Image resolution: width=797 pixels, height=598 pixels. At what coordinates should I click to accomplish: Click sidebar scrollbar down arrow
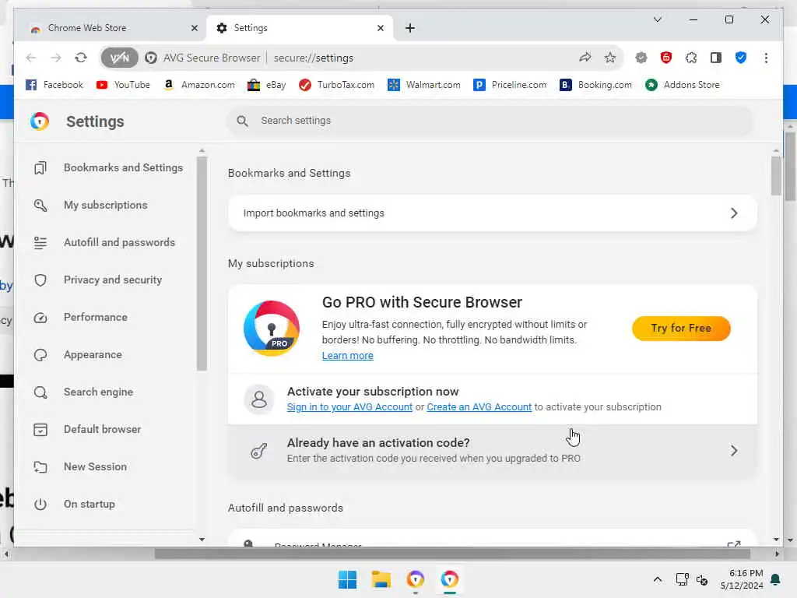click(202, 540)
